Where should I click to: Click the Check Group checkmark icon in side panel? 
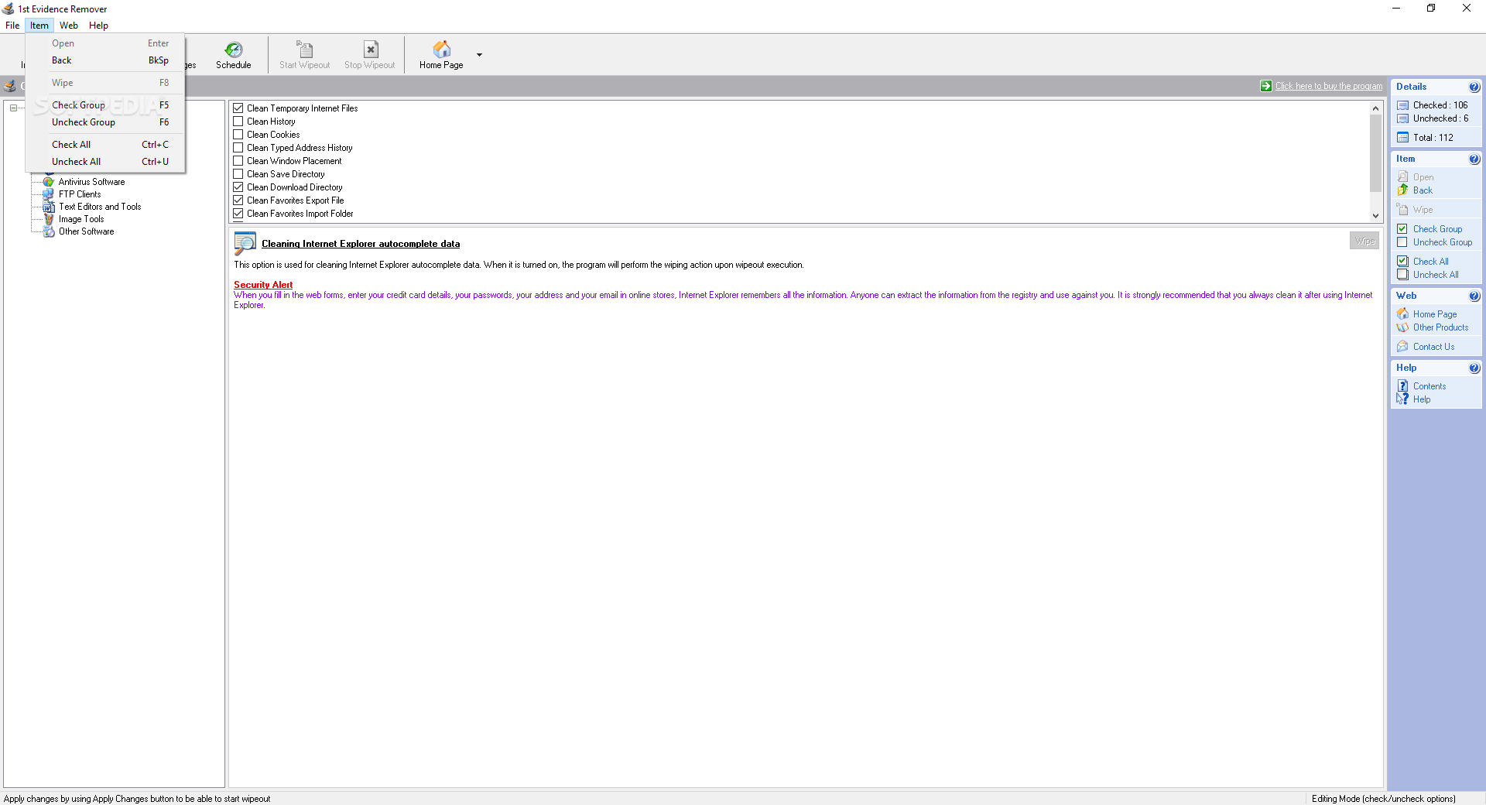coord(1402,229)
